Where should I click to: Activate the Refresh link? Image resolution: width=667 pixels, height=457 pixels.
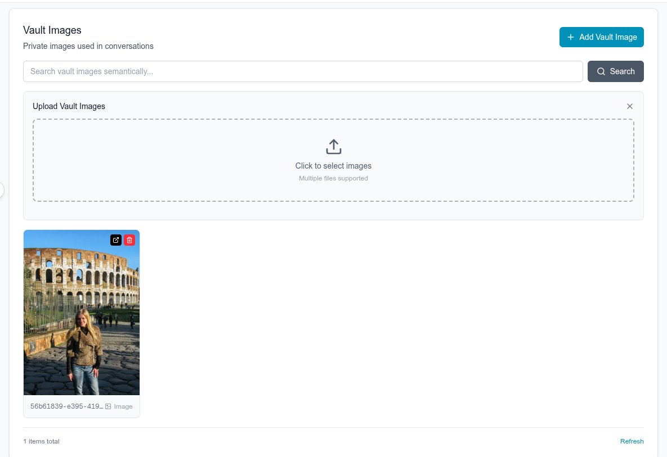632,441
